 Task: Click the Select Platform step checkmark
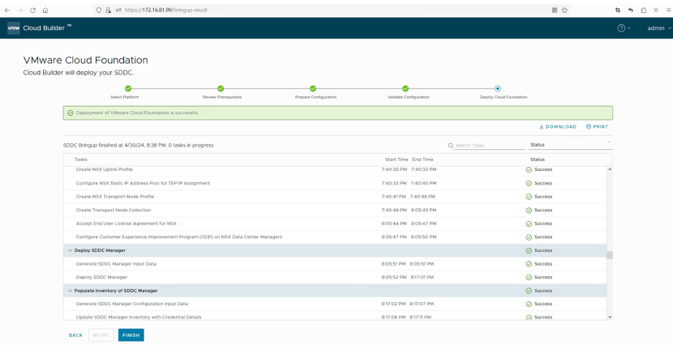pos(128,88)
